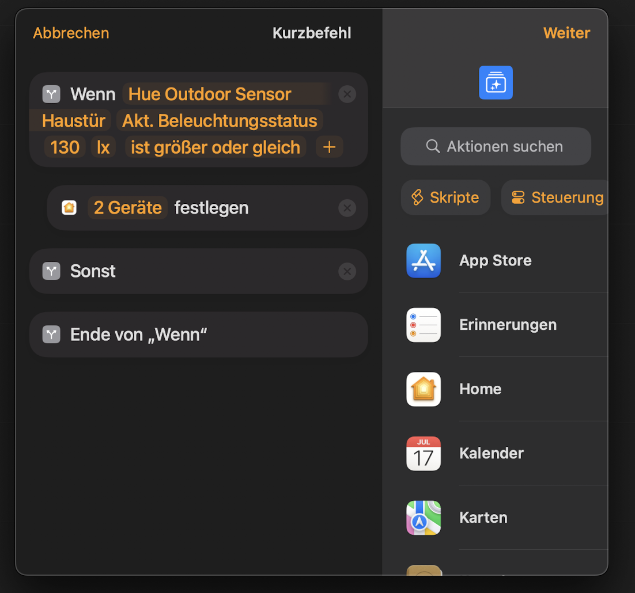Open the Karten app icon
Screen dimensions: 635x593
424,518
